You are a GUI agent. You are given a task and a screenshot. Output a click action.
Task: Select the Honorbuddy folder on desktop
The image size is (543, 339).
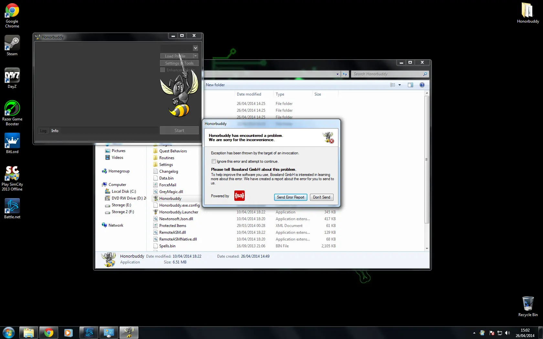pyautogui.click(x=528, y=13)
